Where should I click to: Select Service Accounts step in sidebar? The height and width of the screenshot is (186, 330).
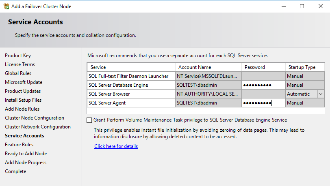[24, 136]
